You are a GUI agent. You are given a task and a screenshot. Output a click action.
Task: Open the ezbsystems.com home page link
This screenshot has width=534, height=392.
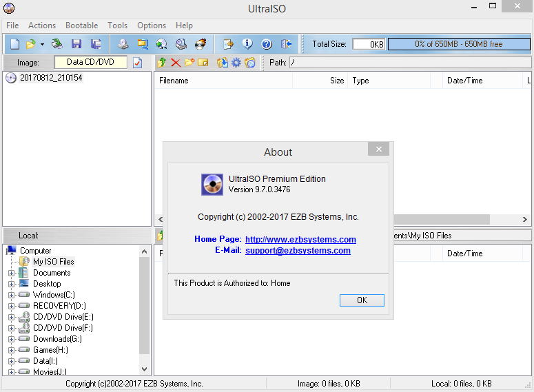pyautogui.click(x=300, y=240)
